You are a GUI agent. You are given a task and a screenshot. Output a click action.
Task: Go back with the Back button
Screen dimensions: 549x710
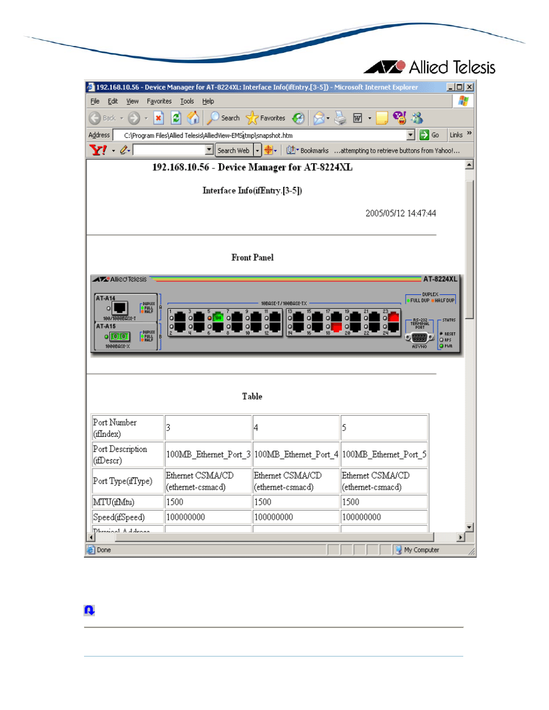click(102, 118)
